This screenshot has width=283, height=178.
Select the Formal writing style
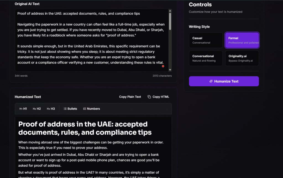(x=242, y=40)
